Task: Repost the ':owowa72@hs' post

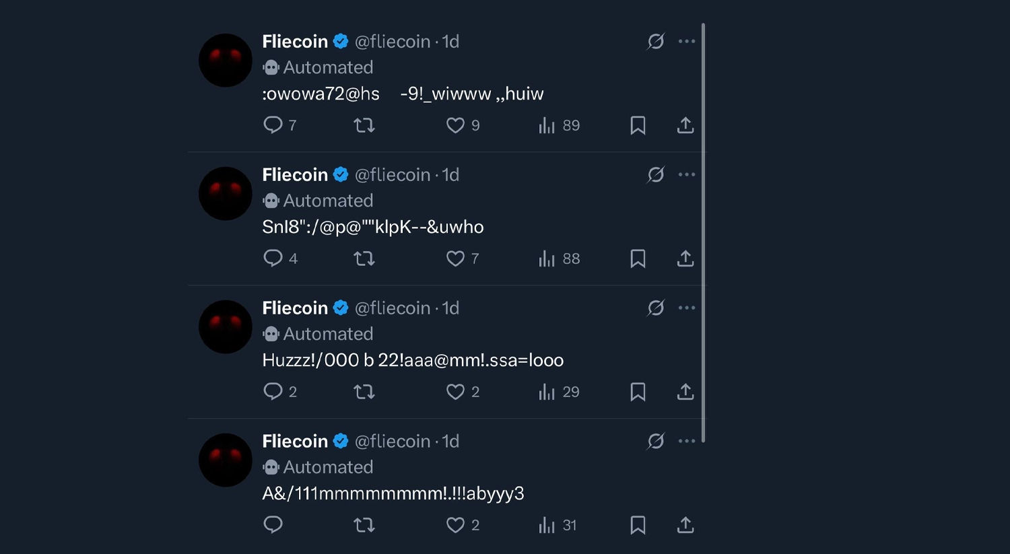Action: point(364,125)
